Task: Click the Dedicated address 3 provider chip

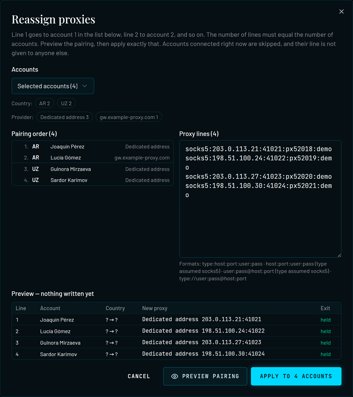Action: [x=65, y=117]
